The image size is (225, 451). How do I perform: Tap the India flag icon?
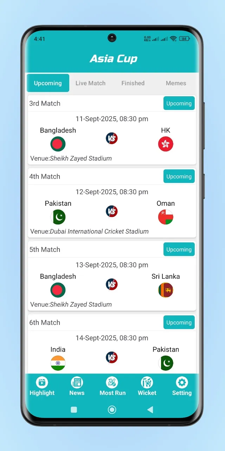[58, 363]
